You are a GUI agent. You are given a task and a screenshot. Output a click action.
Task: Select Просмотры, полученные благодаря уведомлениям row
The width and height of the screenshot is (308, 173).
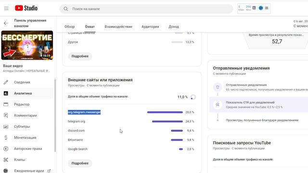(262, 120)
